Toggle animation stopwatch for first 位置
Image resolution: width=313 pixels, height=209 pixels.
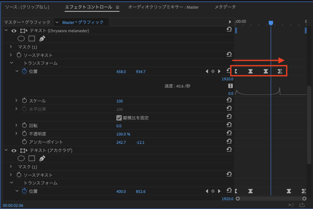(24, 71)
